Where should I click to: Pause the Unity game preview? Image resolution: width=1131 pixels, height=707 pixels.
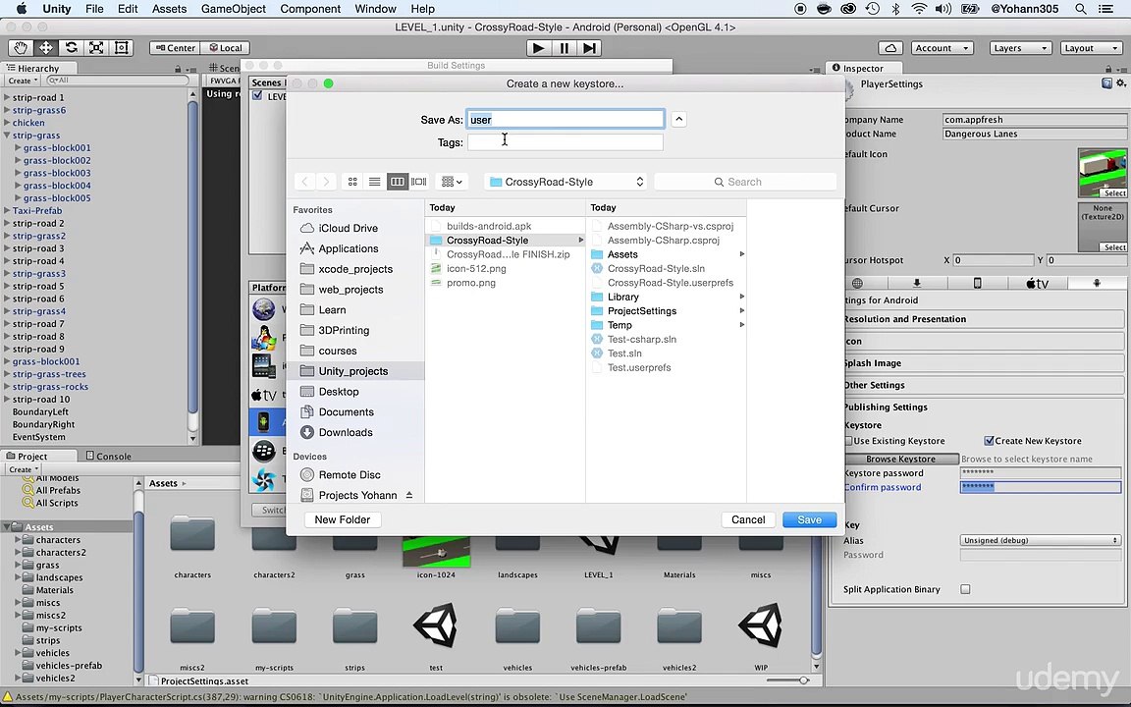564,47
